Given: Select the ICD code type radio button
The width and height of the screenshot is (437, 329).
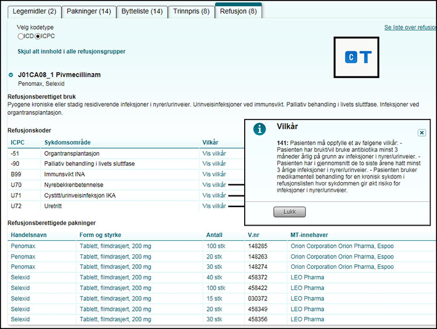Looking at the screenshot, I should click(21, 36).
